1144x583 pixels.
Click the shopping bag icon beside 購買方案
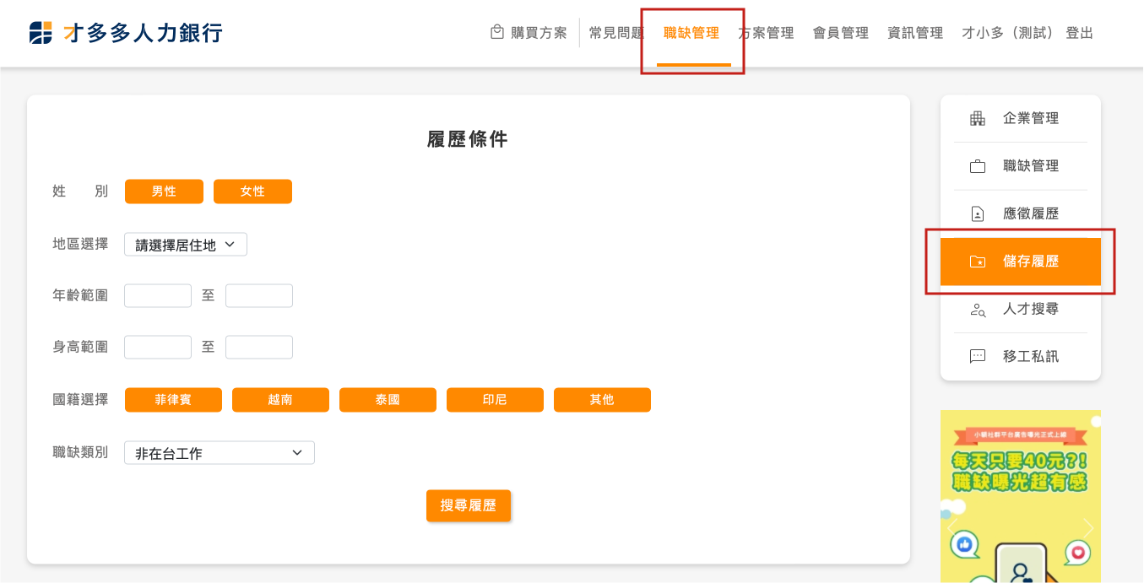point(497,32)
